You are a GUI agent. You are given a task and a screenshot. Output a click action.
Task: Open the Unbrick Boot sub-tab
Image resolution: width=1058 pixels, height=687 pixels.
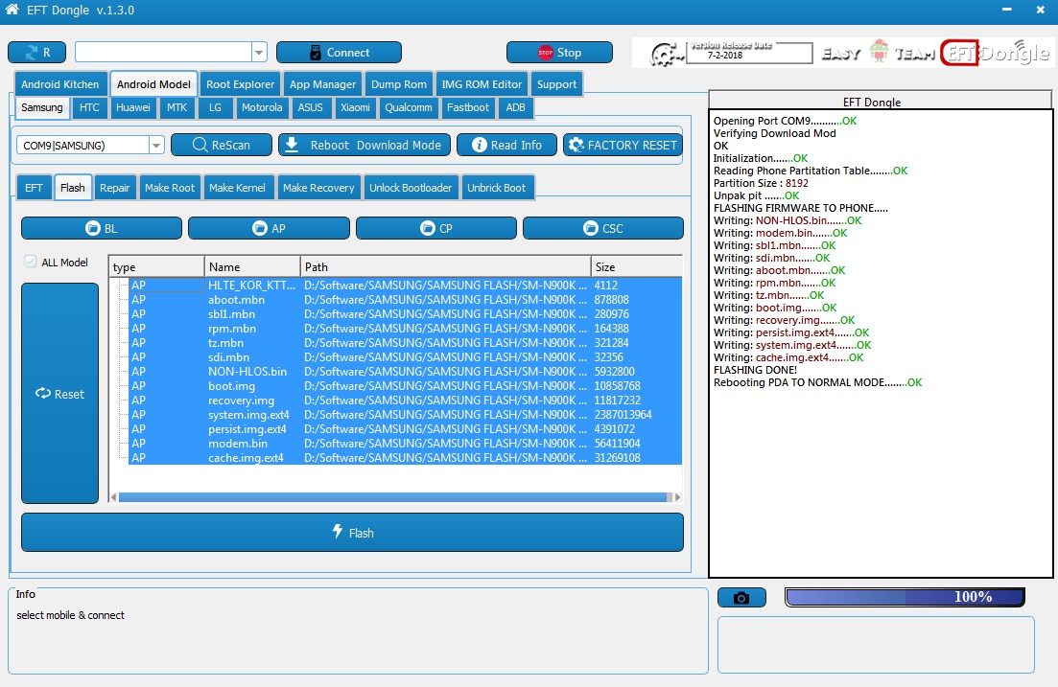point(496,188)
